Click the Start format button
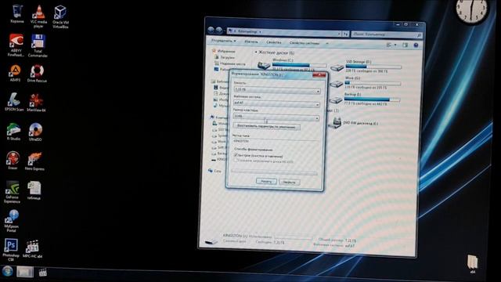501x282 pixels. (266, 181)
